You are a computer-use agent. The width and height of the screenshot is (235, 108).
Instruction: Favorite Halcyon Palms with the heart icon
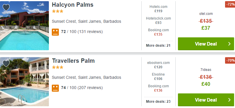(x=6, y=7)
